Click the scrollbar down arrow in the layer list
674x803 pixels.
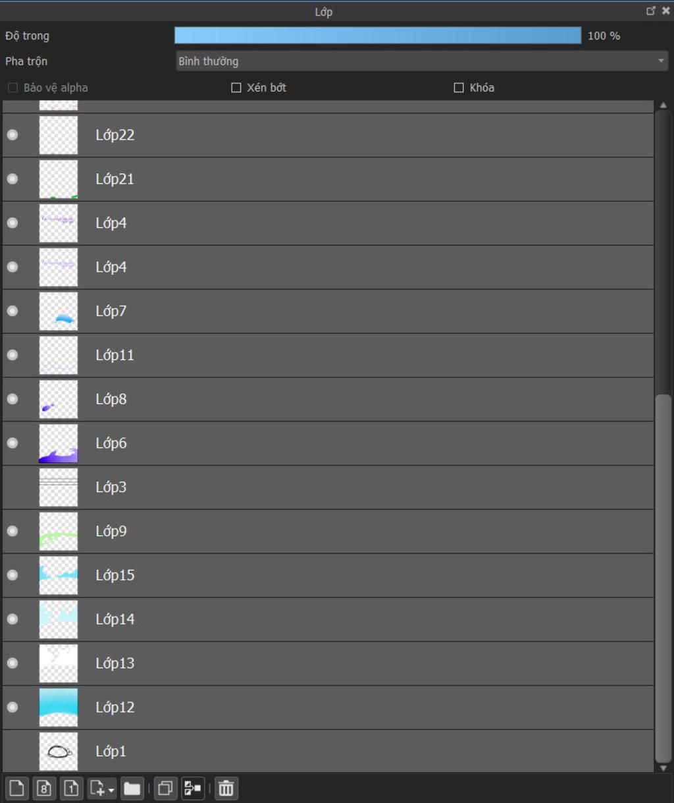pos(663,767)
